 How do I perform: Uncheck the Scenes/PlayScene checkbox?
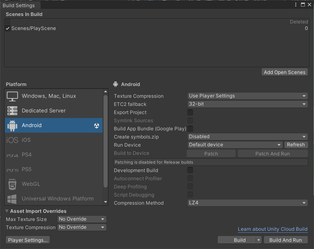coord(7,28)
